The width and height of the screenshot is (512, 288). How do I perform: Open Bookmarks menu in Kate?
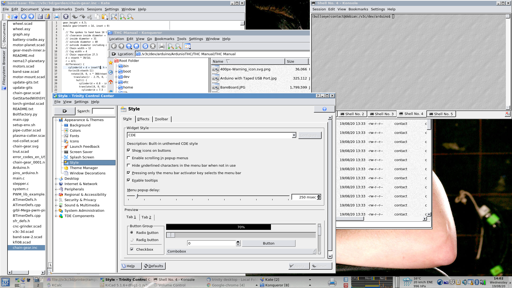tap(62, 9)
